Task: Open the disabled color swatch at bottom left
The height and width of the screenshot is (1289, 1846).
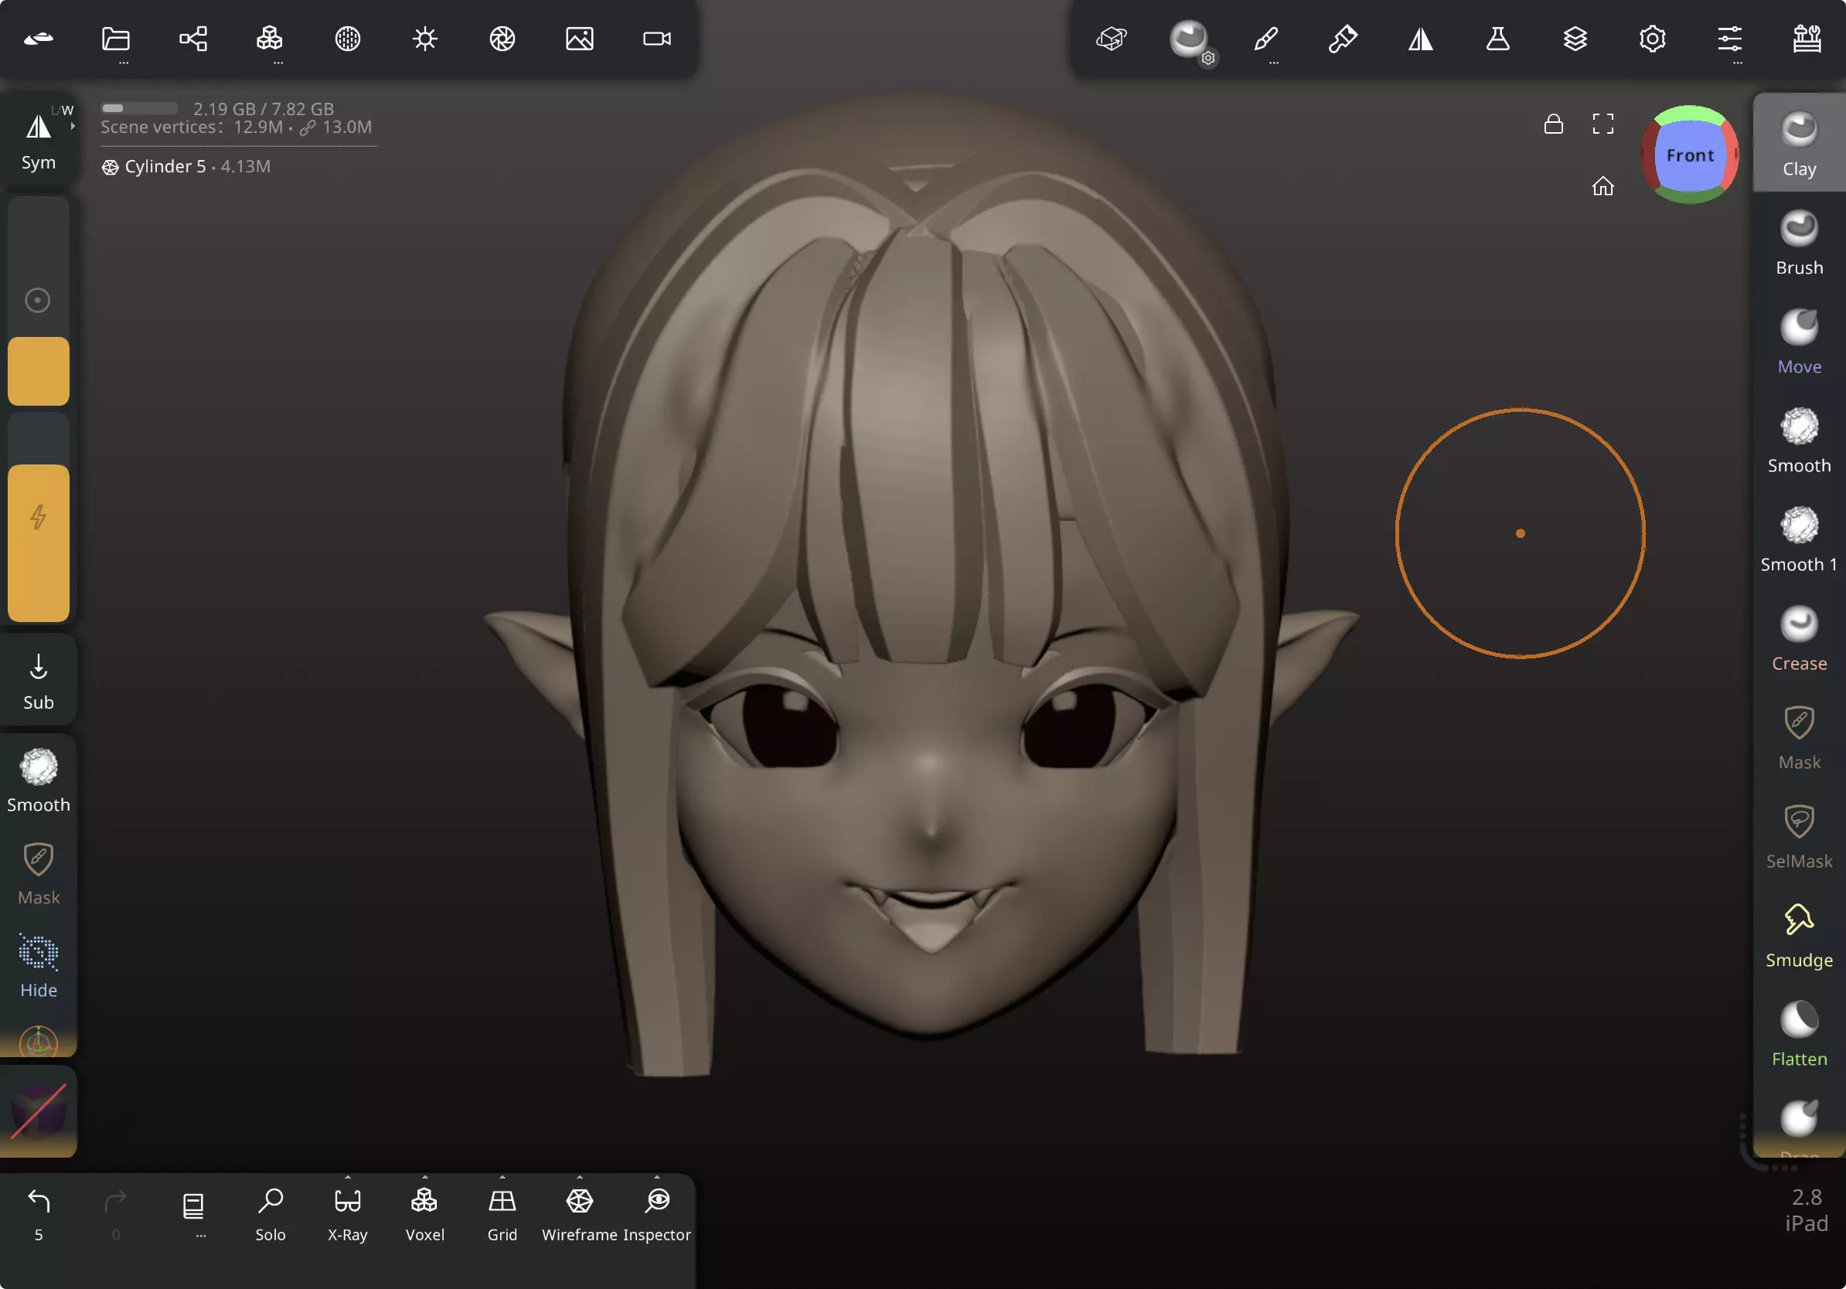Action: click(x=39, y=1112)
